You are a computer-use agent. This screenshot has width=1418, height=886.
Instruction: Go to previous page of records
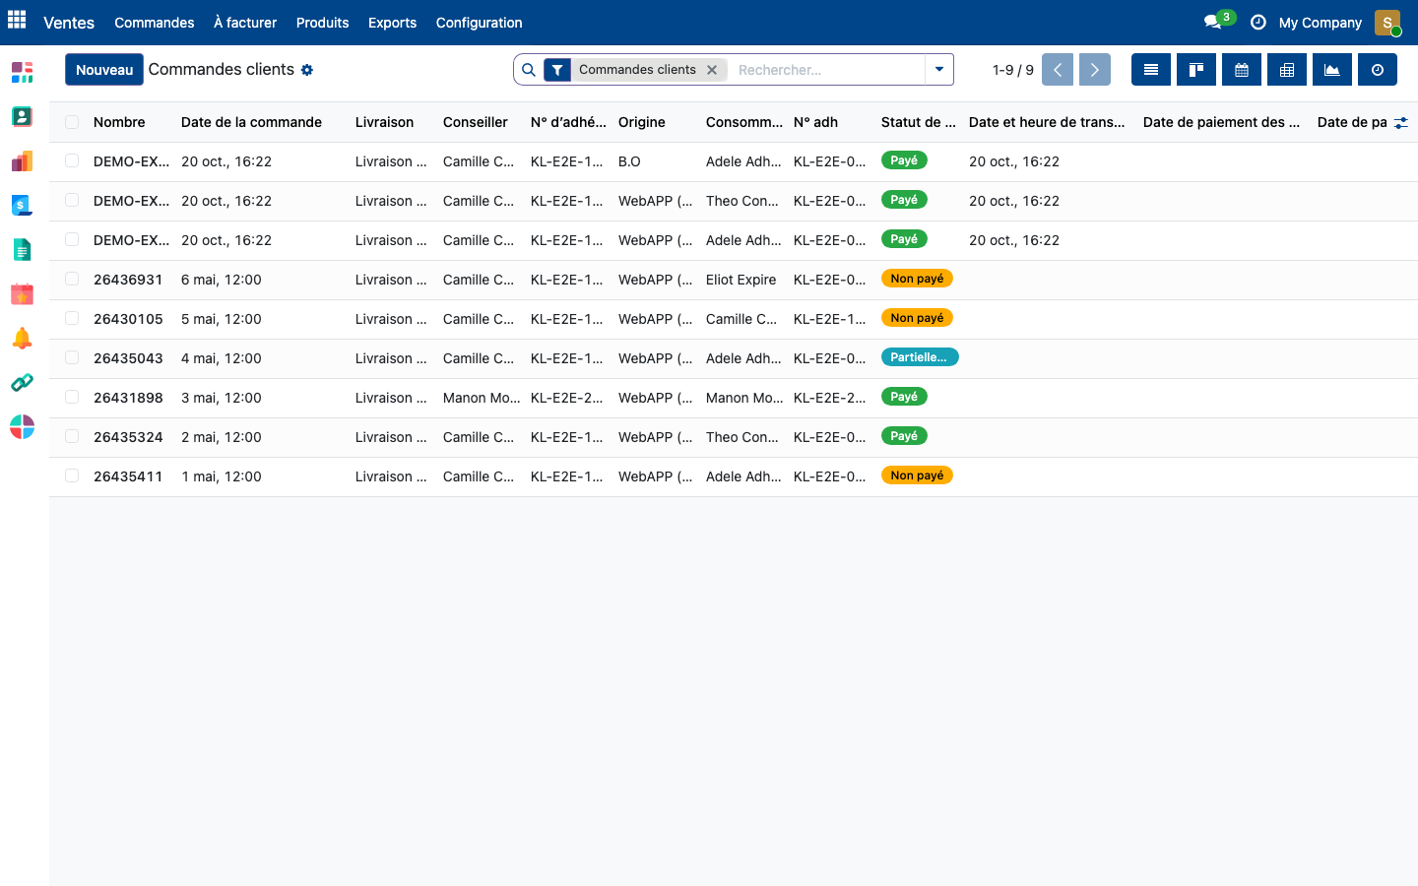(x=1058, y=70)
